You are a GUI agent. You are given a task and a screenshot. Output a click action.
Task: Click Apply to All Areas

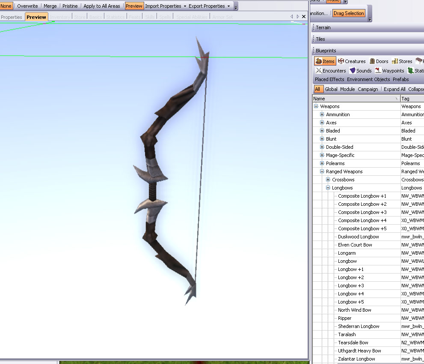pos(102,6)
